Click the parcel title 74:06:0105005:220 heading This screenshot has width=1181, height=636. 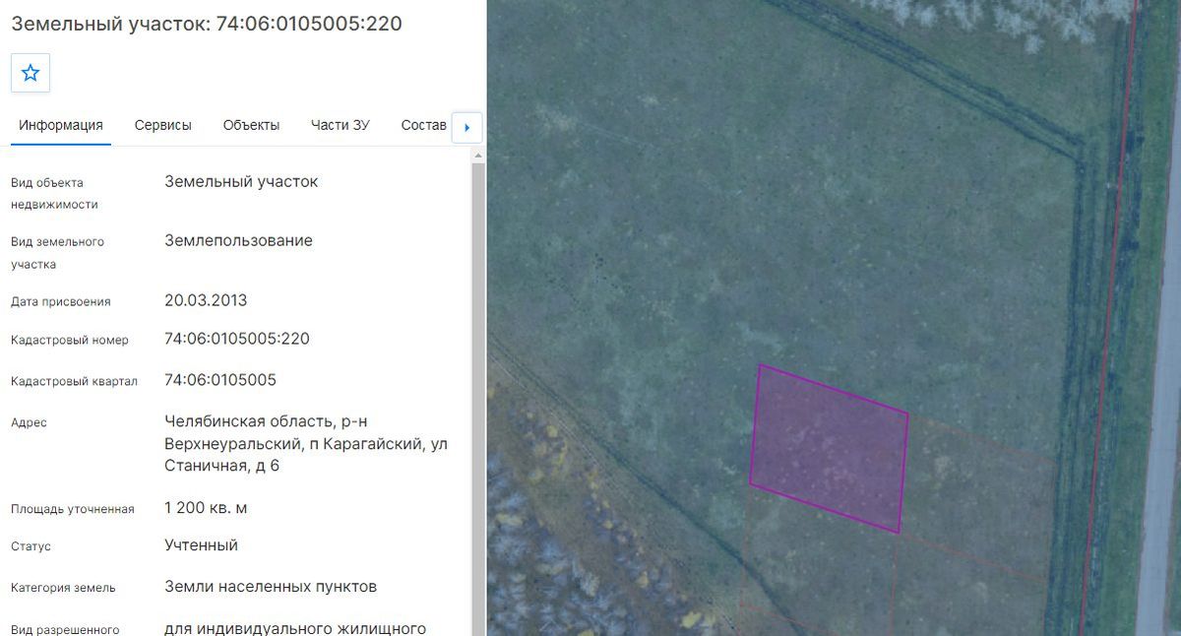coord(207,24)
